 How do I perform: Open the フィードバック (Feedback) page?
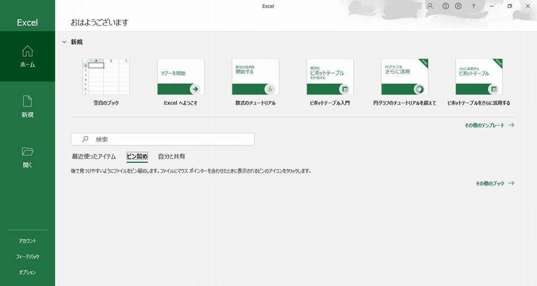click(27, 257)
